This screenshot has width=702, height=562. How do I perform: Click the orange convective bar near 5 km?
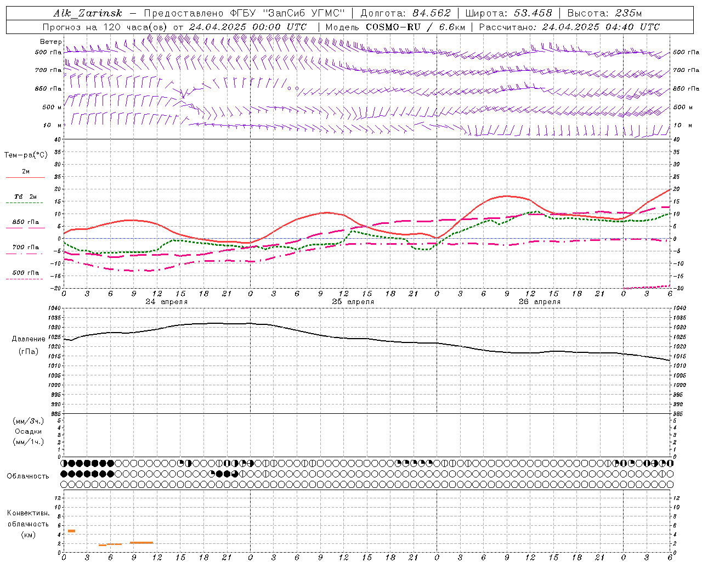pyautogui.click(x=71, y=531)
